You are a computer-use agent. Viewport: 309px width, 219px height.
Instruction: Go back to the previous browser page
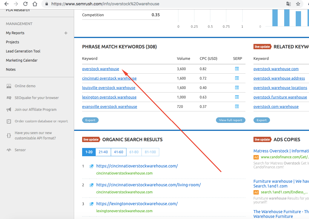[x=6, y=4]
